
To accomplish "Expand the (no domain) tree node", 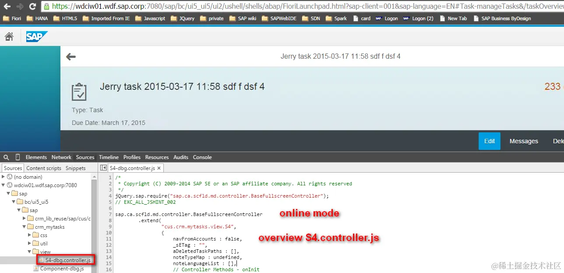I will [x=4, y=177].
